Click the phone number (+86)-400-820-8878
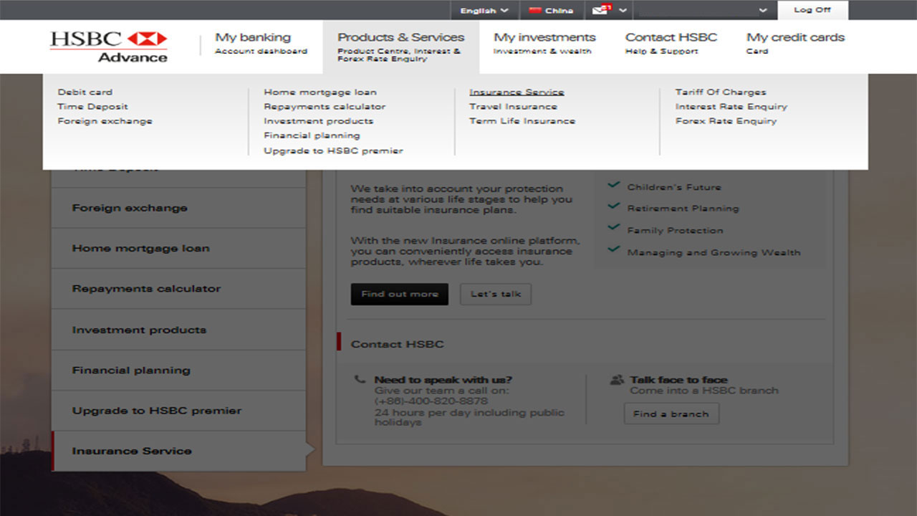917x516 pixels. [431, 401]
